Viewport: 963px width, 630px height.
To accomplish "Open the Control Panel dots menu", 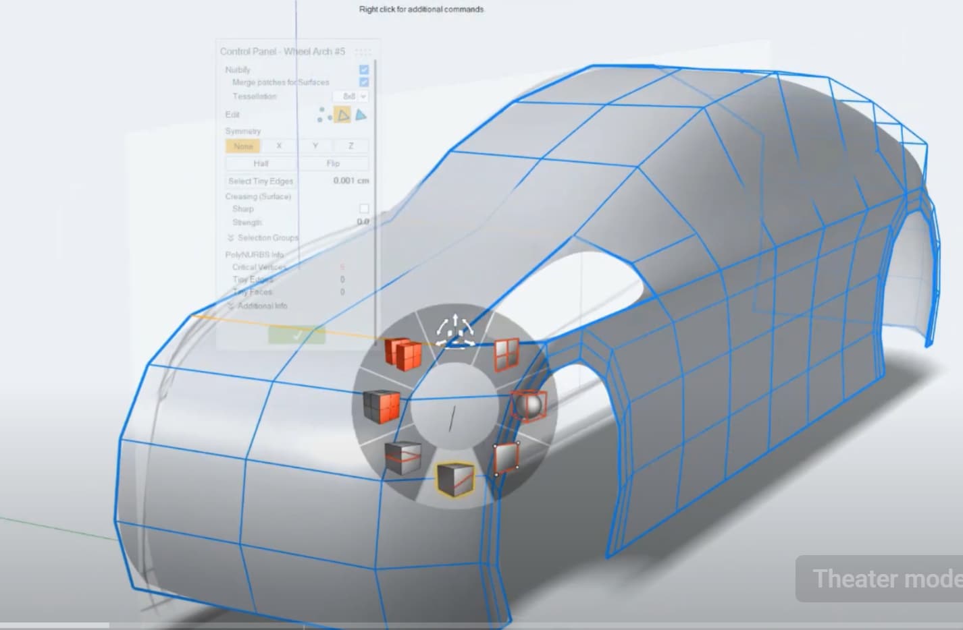I will pos(363,51).
